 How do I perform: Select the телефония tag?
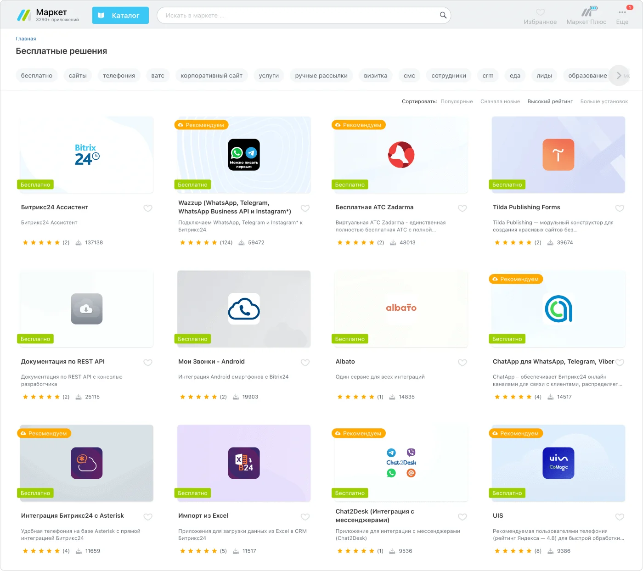pos(119,76)
